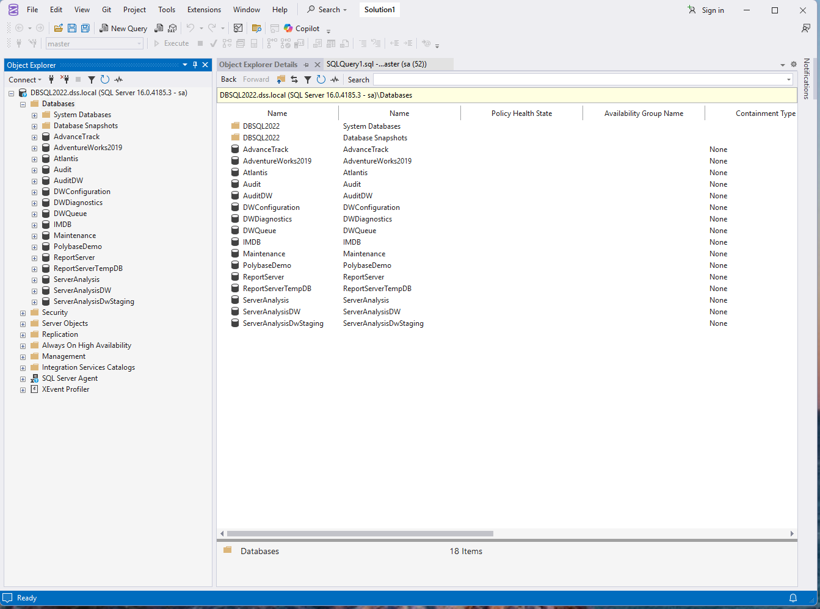
Task: Launch Activity Monitor from Object Explorer toolbar
Action: (x=118, y=79)
